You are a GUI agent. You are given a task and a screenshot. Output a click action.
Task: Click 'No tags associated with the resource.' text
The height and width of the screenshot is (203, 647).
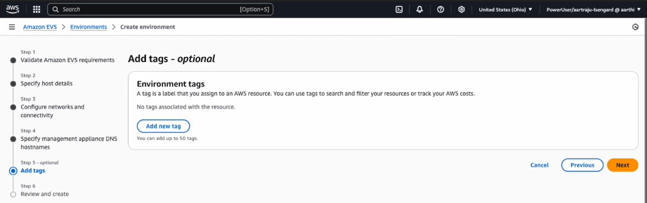(x=186, y=107)
